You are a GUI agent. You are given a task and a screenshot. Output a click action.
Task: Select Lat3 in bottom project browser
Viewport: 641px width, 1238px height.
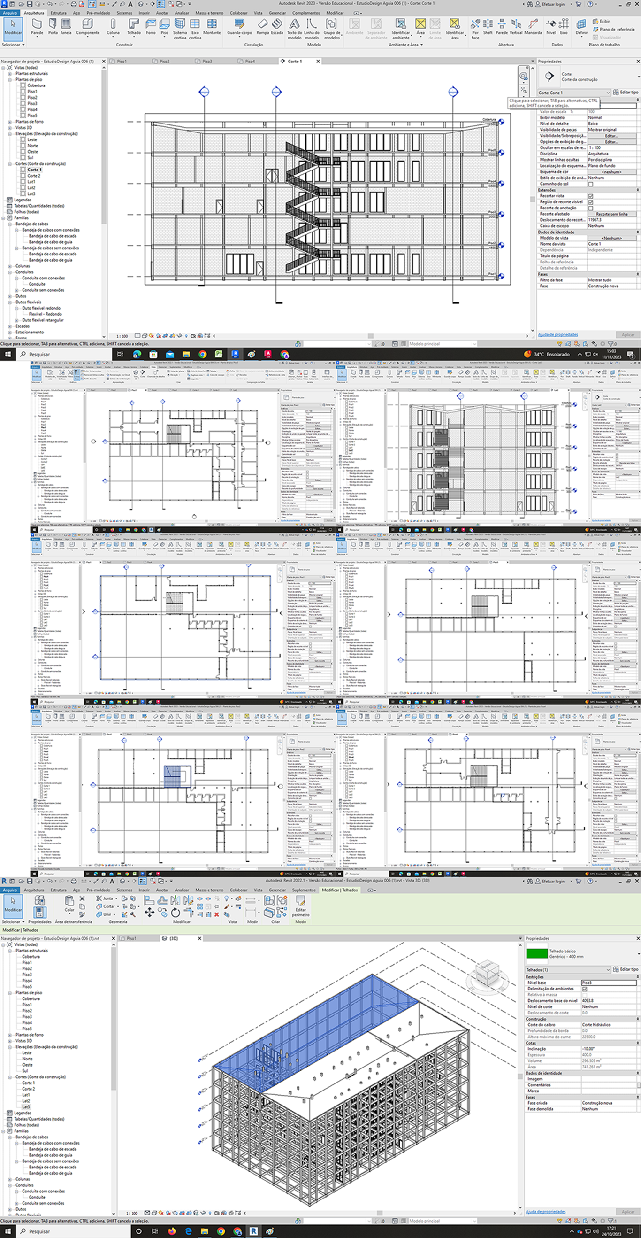tap(25, 1107)
